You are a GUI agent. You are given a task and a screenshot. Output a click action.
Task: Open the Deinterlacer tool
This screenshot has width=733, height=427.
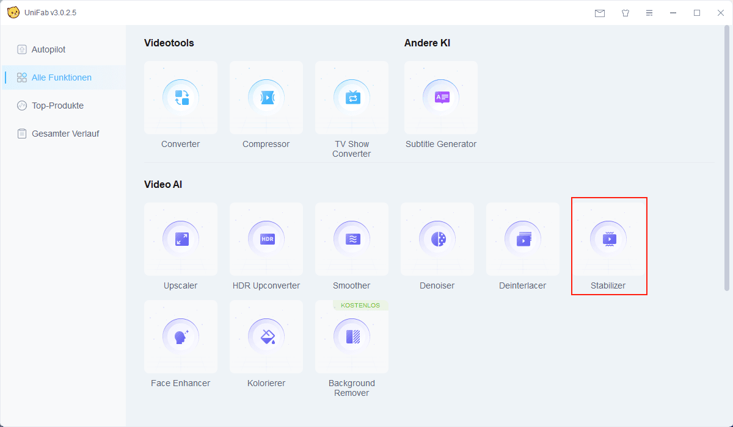click(x=523, y=239)
